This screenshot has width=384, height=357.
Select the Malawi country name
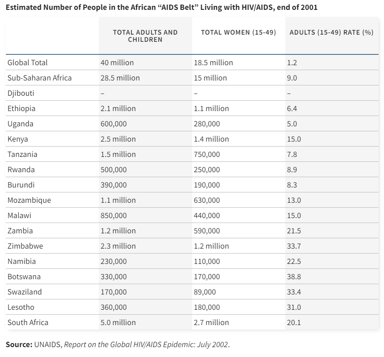[x=19, y=215]
